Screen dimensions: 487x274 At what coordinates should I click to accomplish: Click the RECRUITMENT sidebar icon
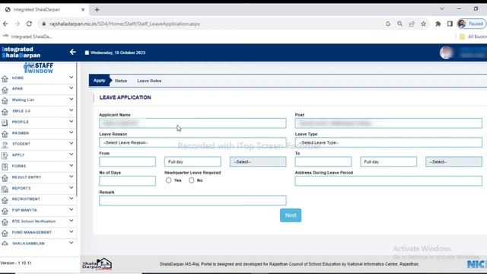click(x=5, y=200)
